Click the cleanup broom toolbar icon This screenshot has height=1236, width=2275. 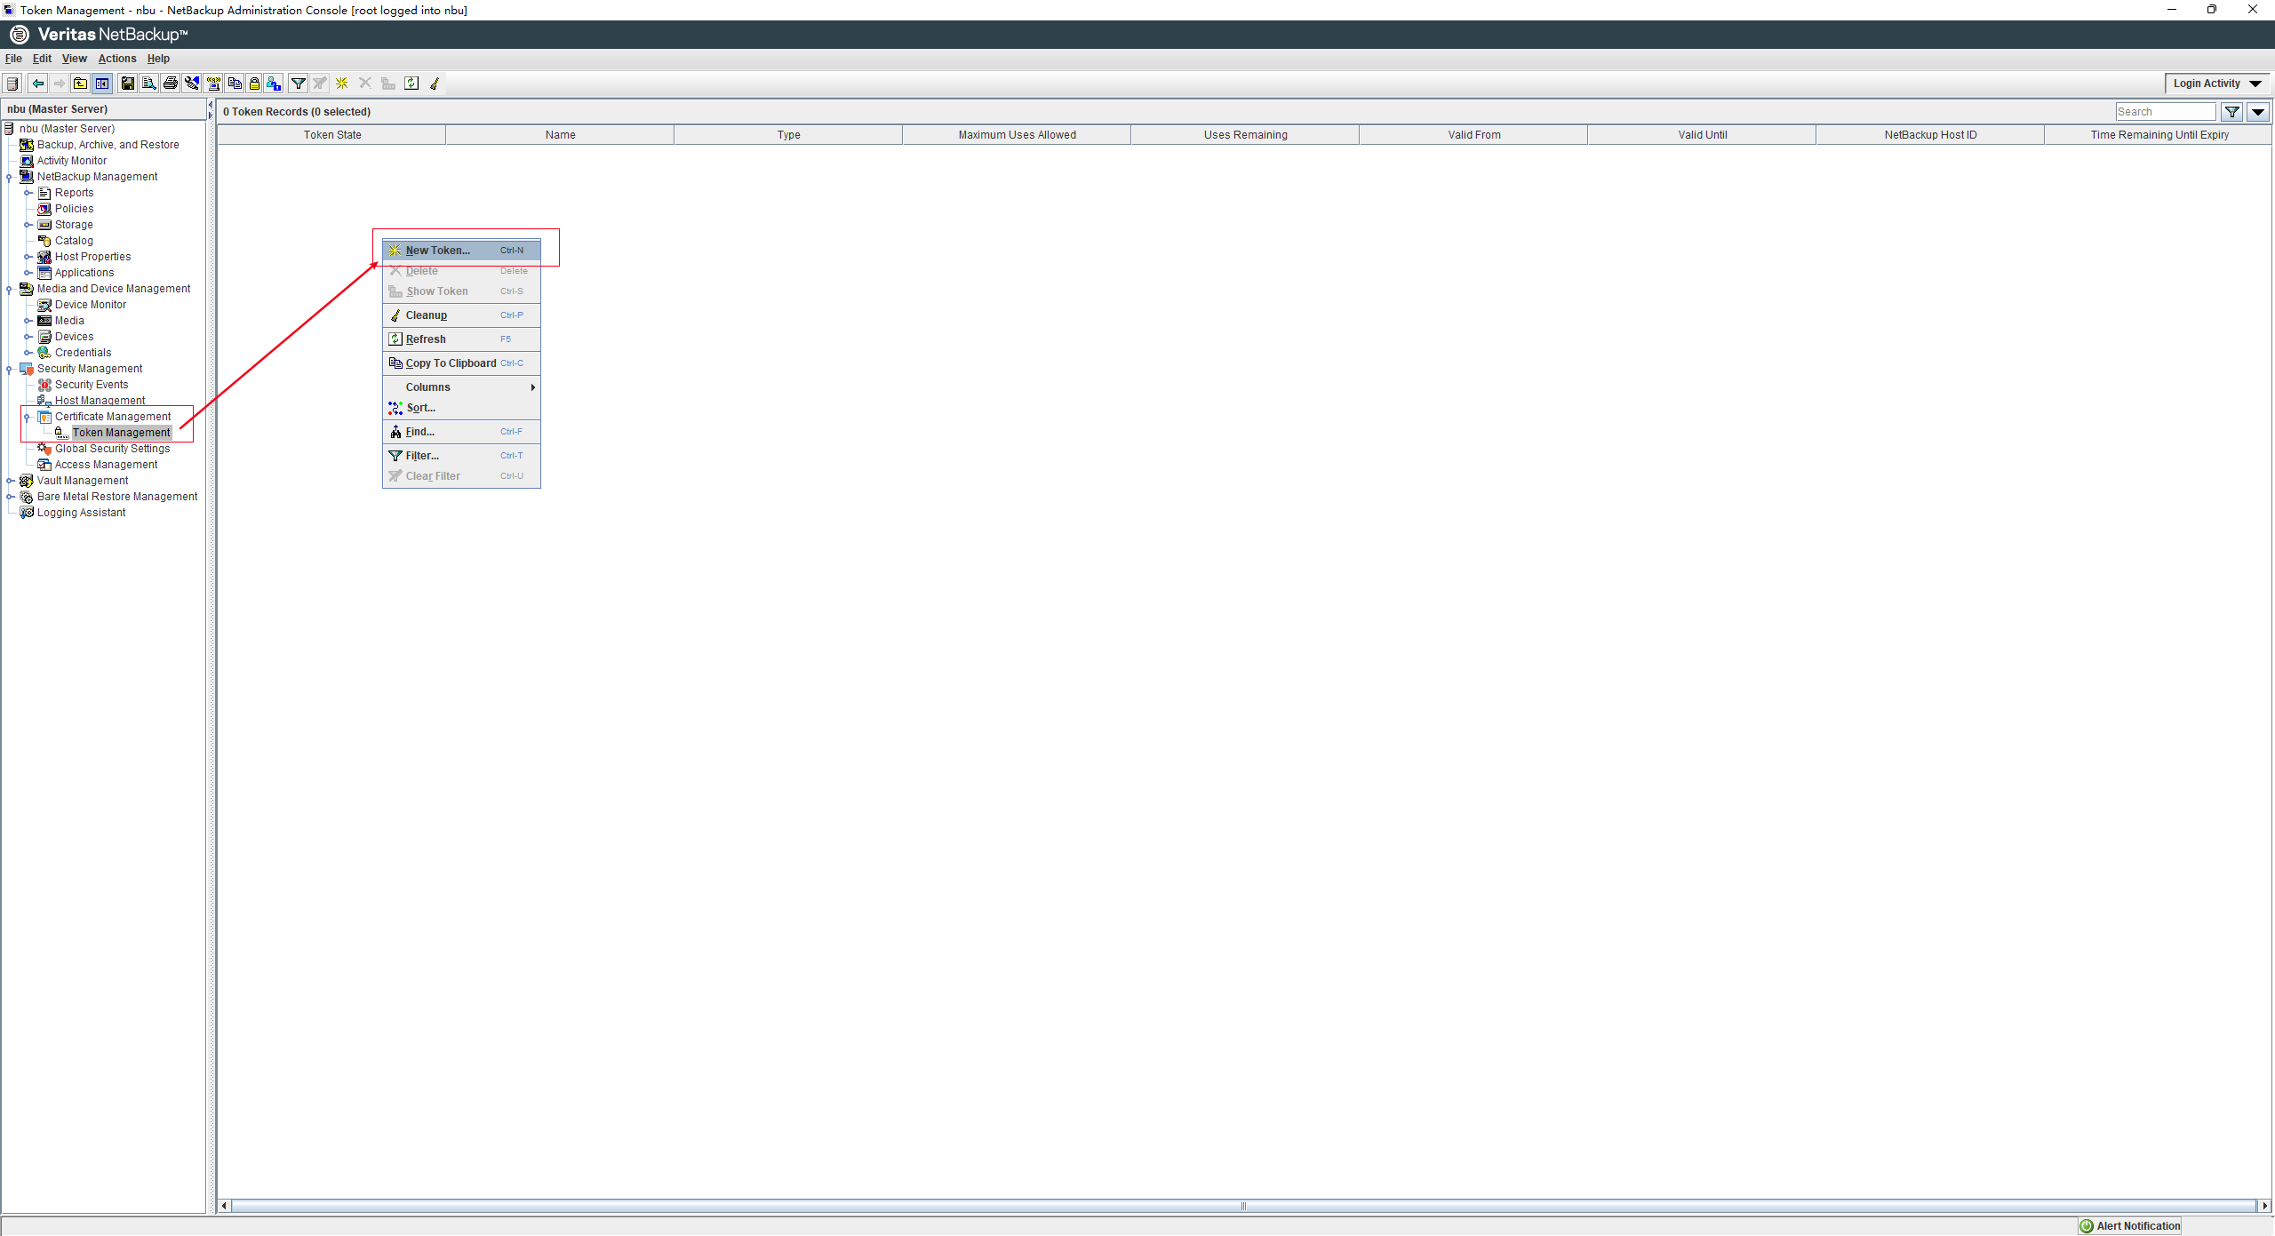pos(435,84)
